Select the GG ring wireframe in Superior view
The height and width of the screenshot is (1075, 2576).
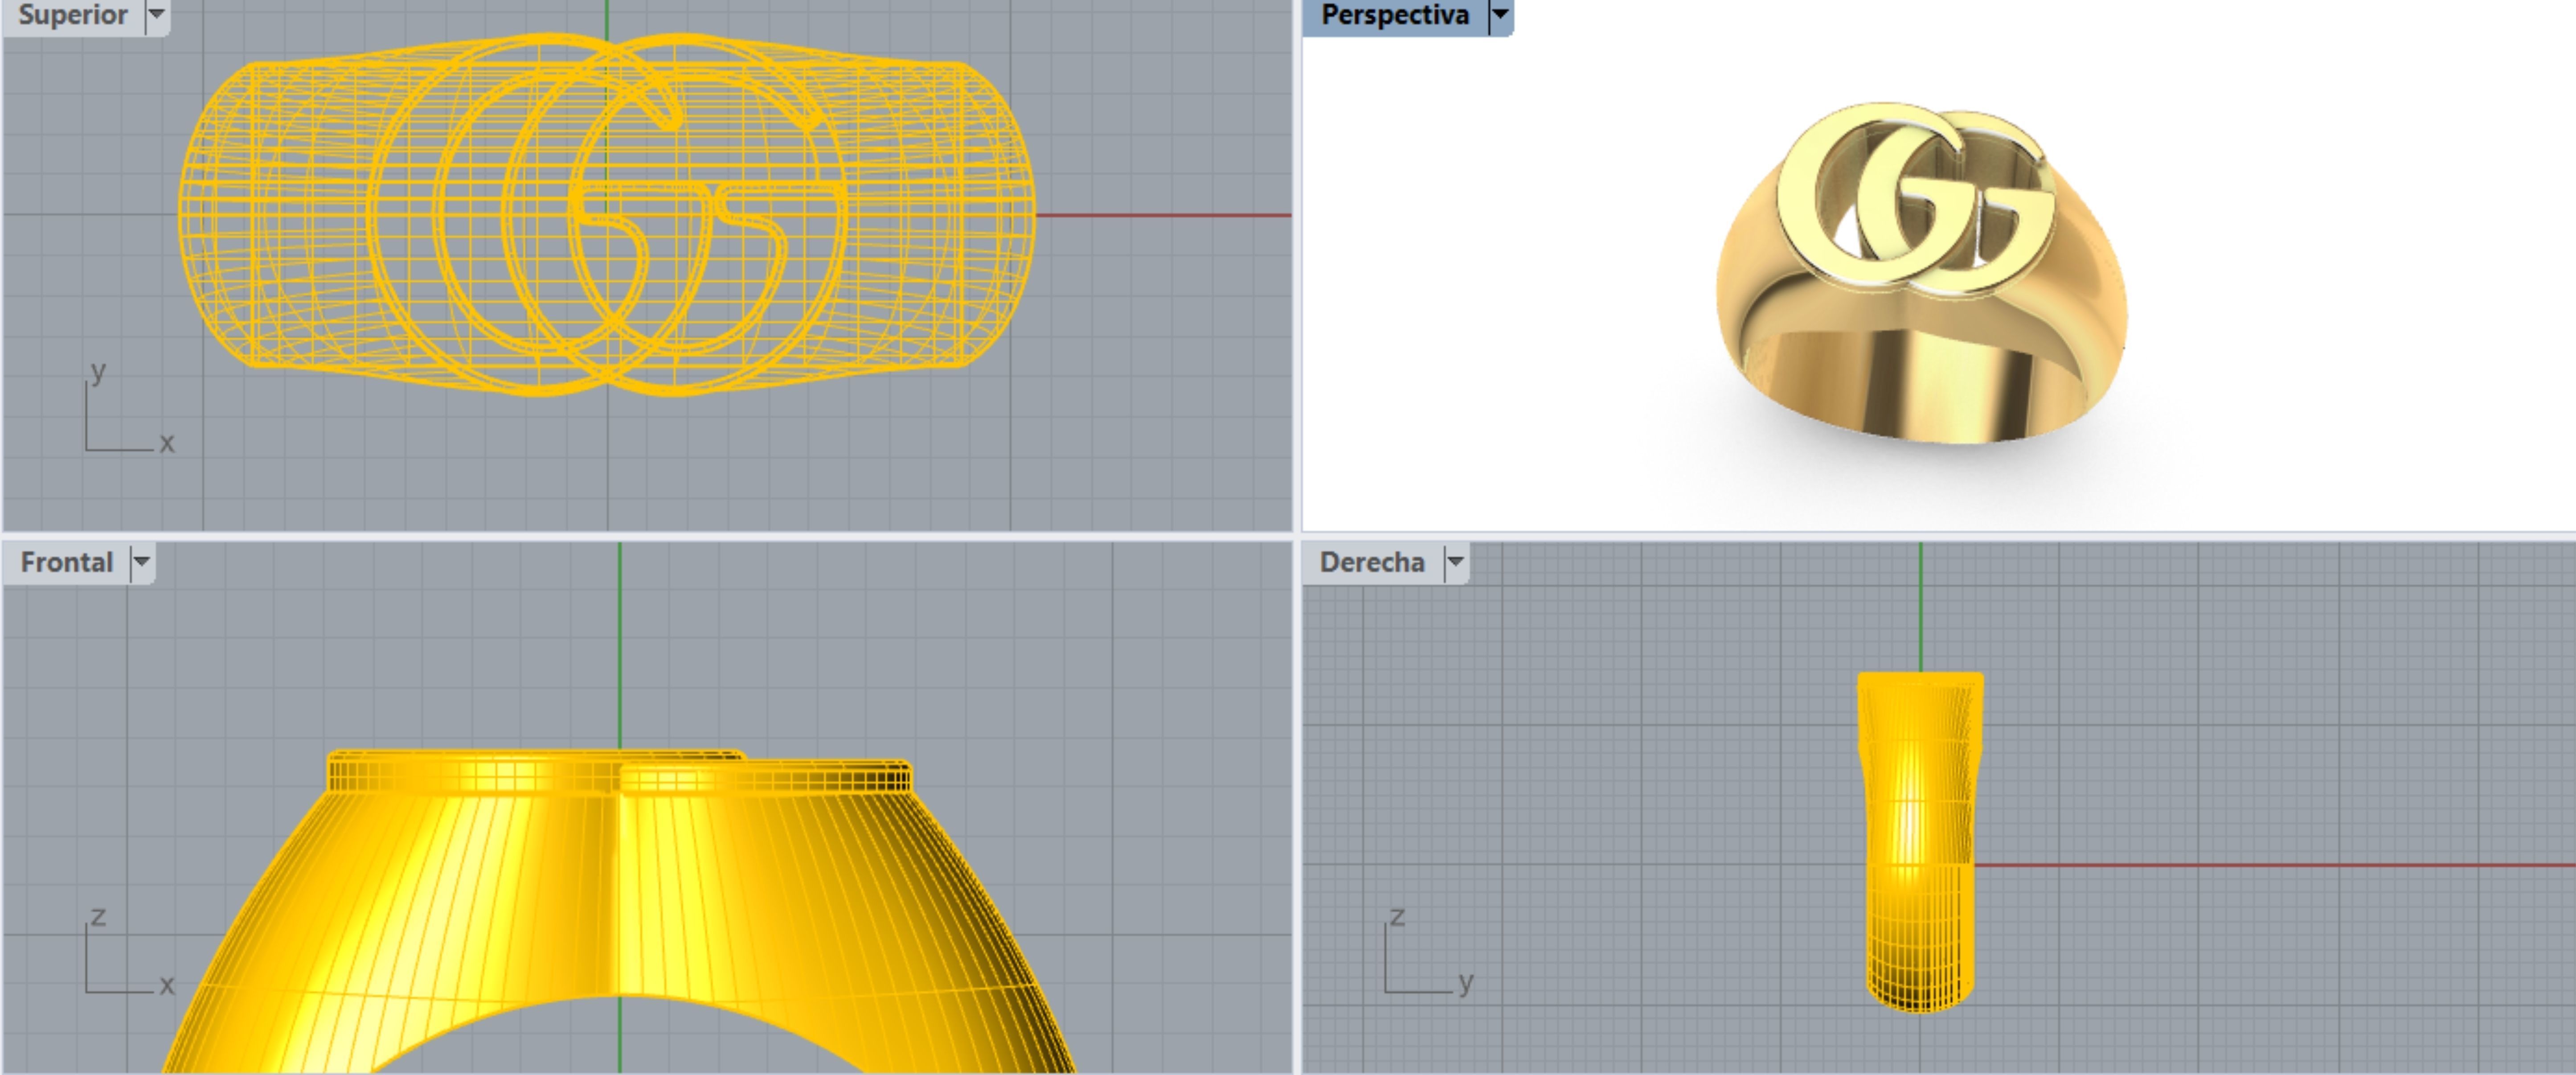click(x=608, y=214)
